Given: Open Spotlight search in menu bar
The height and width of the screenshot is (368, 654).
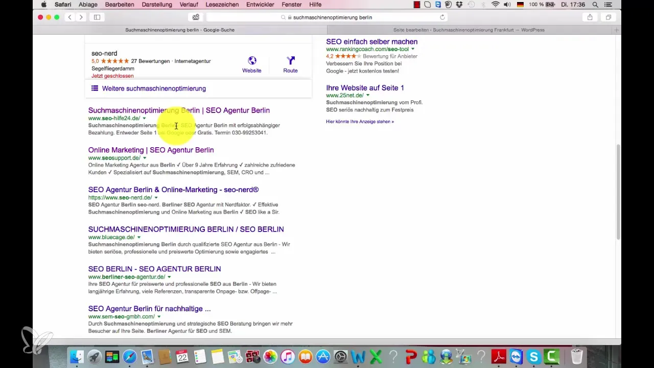Looking at the screenshot, I should [595, 5].
